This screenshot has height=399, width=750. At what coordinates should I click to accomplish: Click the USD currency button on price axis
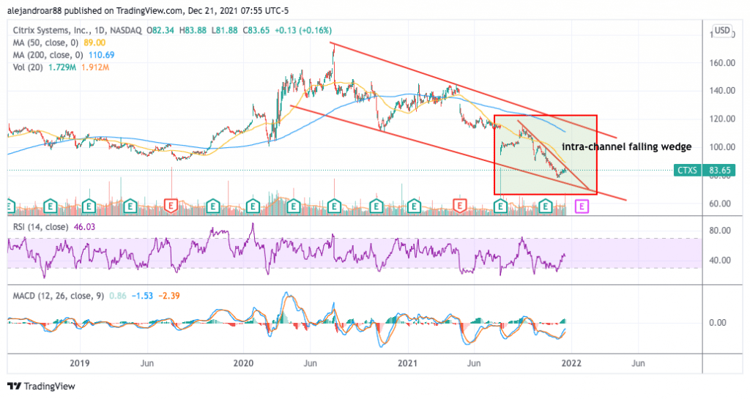click(721, 31)
